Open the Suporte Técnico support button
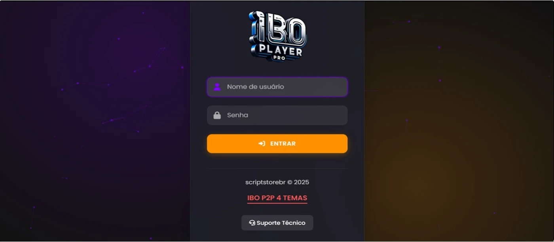The width and height of the screenshot is (554, 242). pos(277,223)
